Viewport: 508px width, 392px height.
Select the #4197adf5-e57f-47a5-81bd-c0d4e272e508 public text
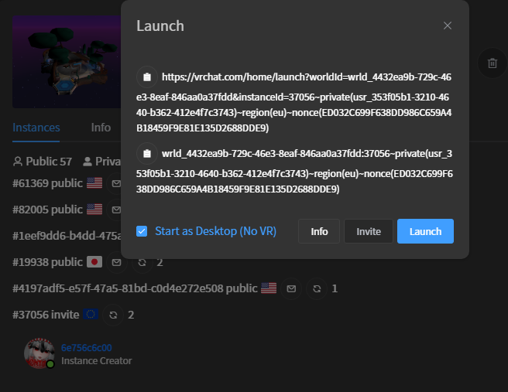[x=135, y=288]
